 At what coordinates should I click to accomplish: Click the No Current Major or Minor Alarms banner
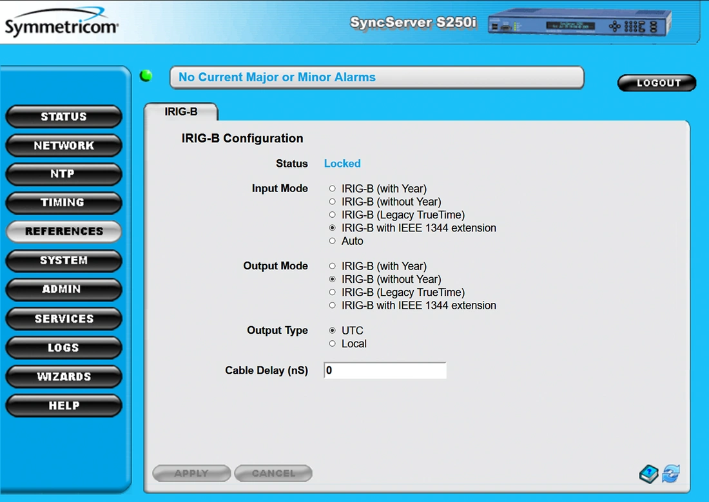pos(376,77)
